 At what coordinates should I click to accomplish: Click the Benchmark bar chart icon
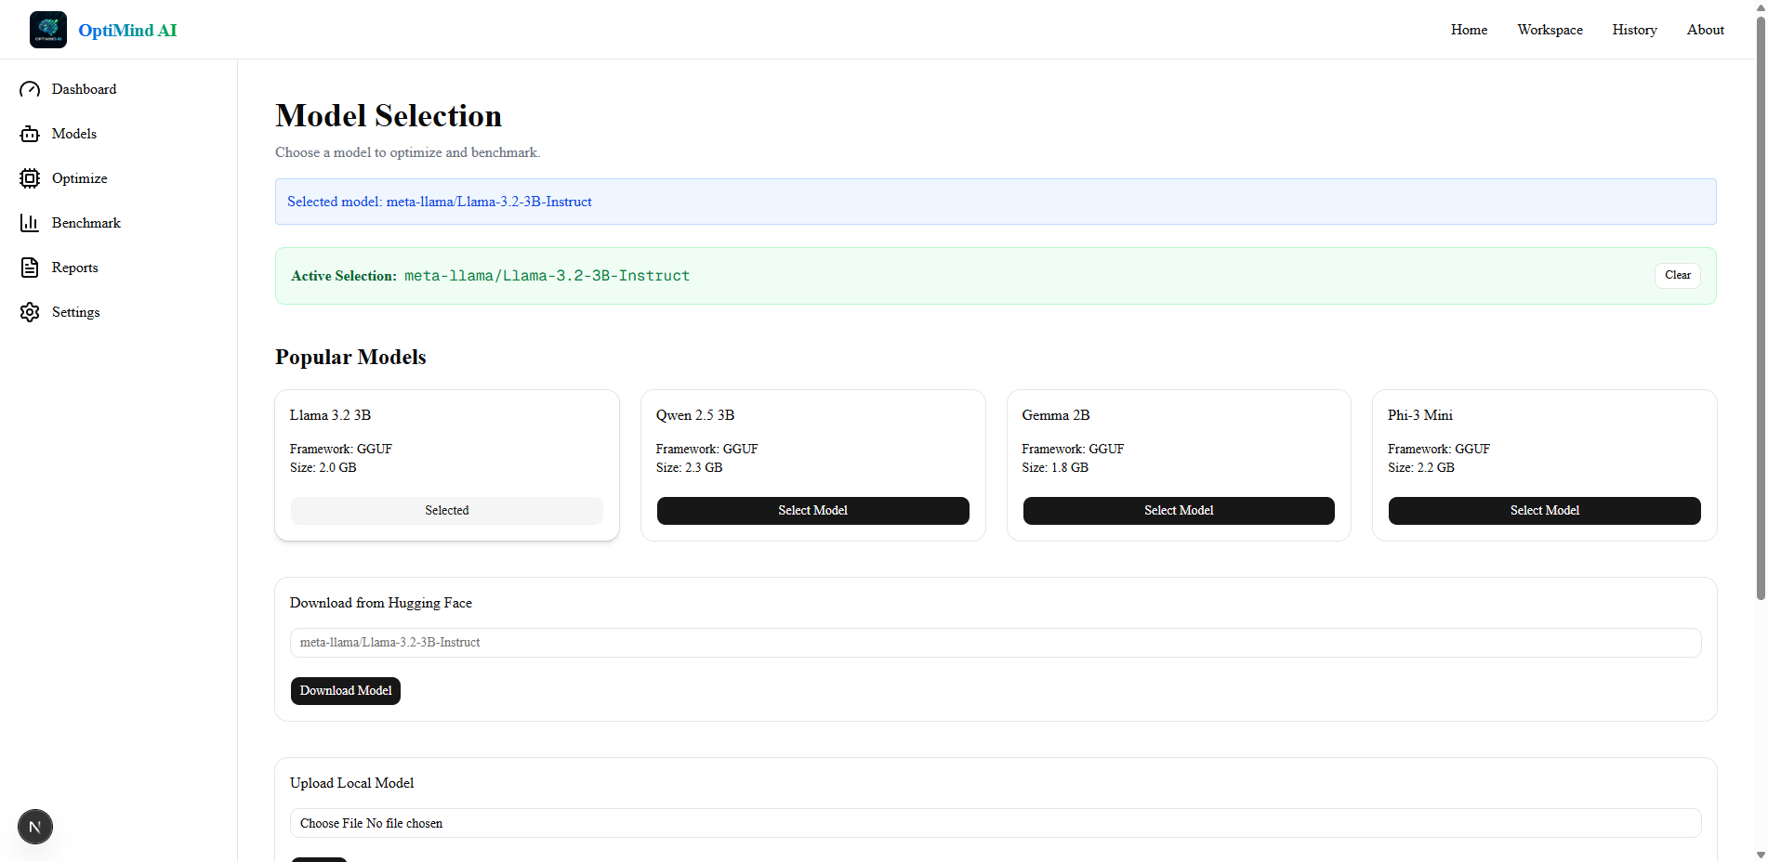tap(30, 223)
